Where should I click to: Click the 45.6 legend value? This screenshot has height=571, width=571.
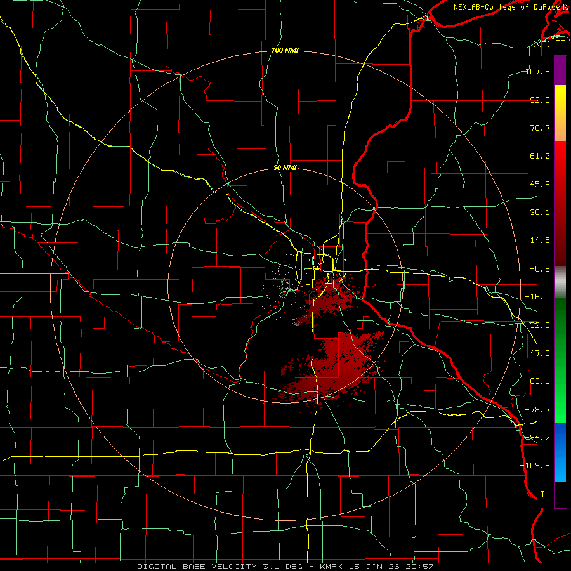pyautogui.click(x=540, y=184)
